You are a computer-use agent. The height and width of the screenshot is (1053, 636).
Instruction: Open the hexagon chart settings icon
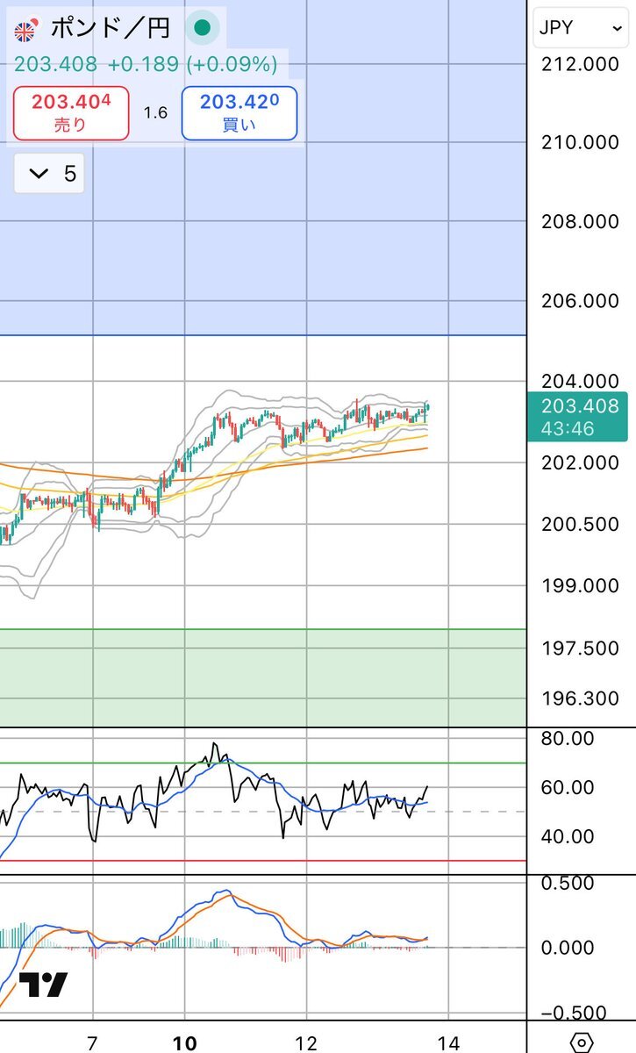click(x=581, y=1042)
